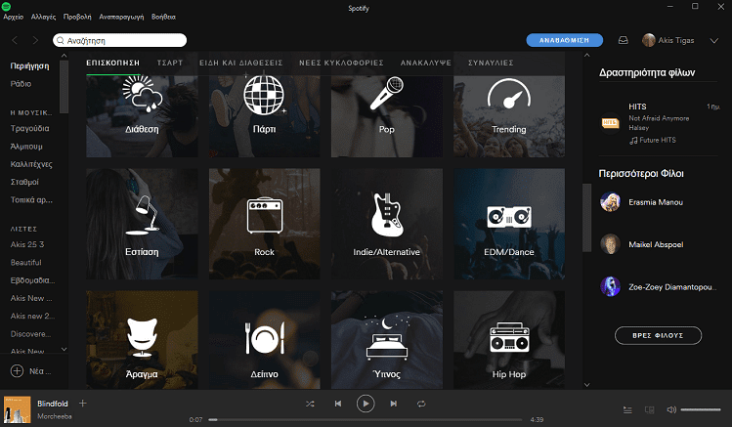
Task: Open Zoe-Zoey Diamantopou... avatar
Action: coord(610,286)
